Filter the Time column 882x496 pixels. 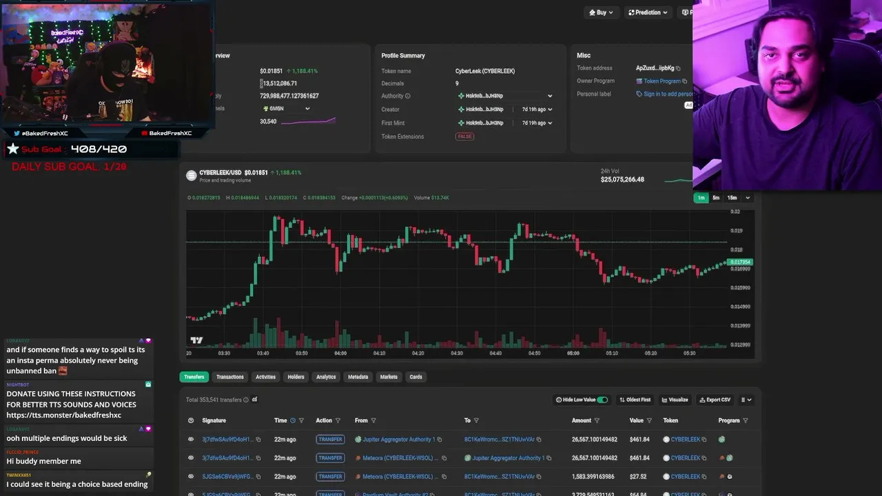pos(301,420)
